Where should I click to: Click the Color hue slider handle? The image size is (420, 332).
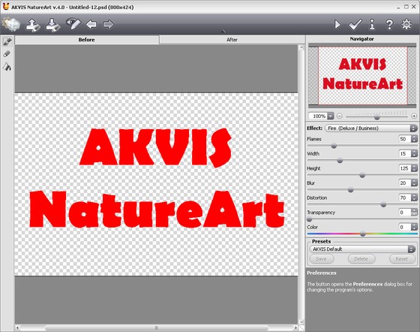[x=363, y=234]
